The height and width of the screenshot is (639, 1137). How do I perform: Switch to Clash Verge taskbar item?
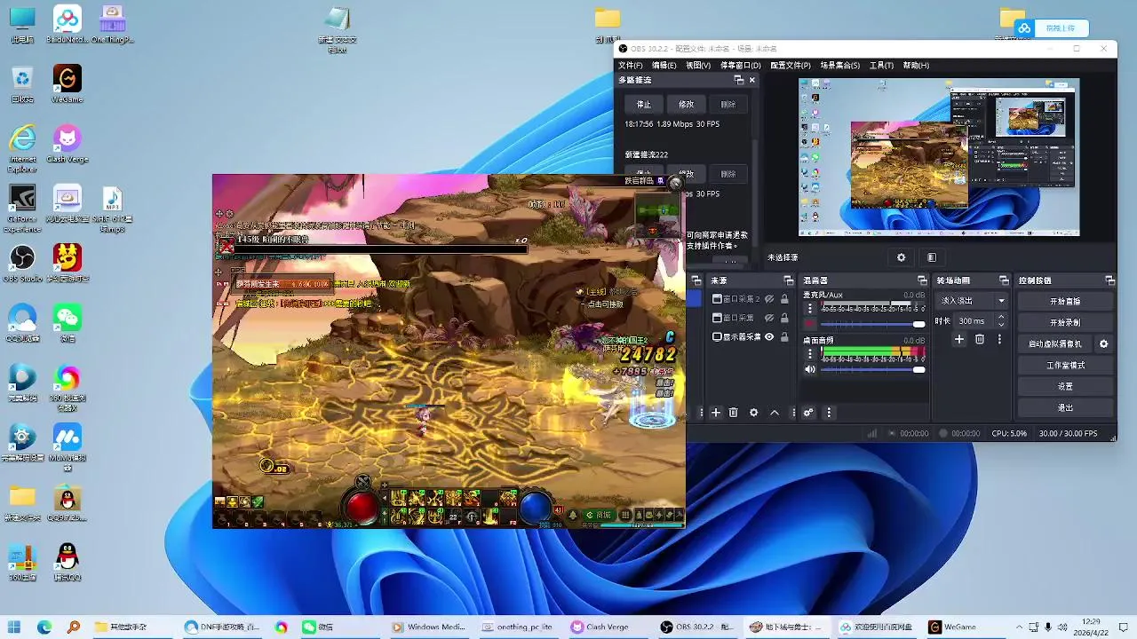(600, 627)
